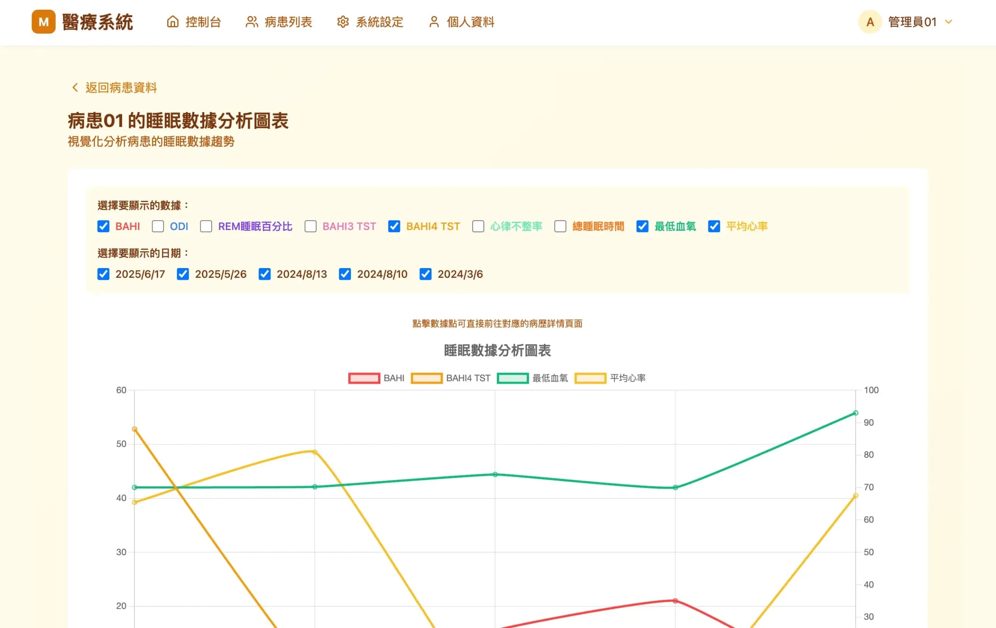The height and width of the screenshot is (628, 996).
Task: Click the round A avatar icon
Action: click(870, 22)
